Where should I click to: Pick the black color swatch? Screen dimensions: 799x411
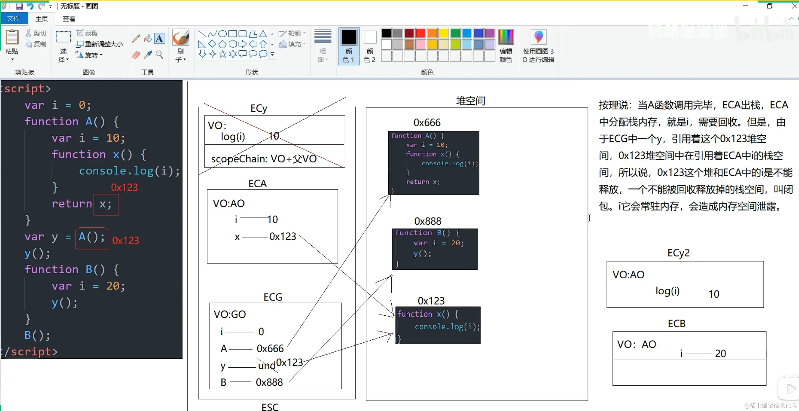coord(386,33)
